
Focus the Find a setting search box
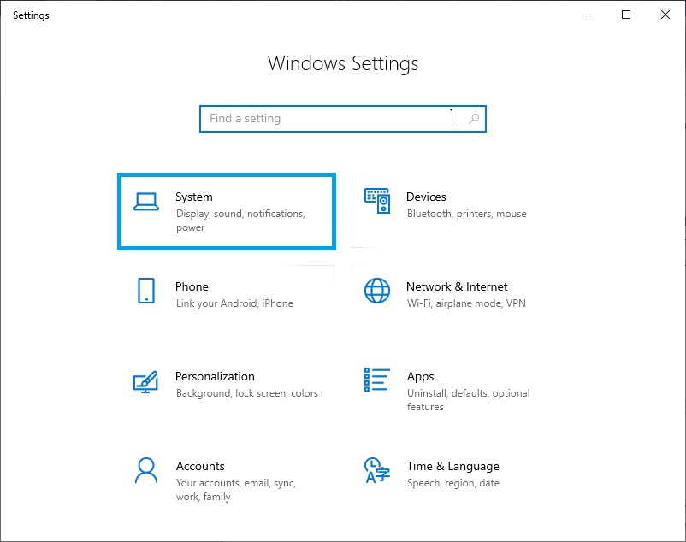[x=342, y=119]
